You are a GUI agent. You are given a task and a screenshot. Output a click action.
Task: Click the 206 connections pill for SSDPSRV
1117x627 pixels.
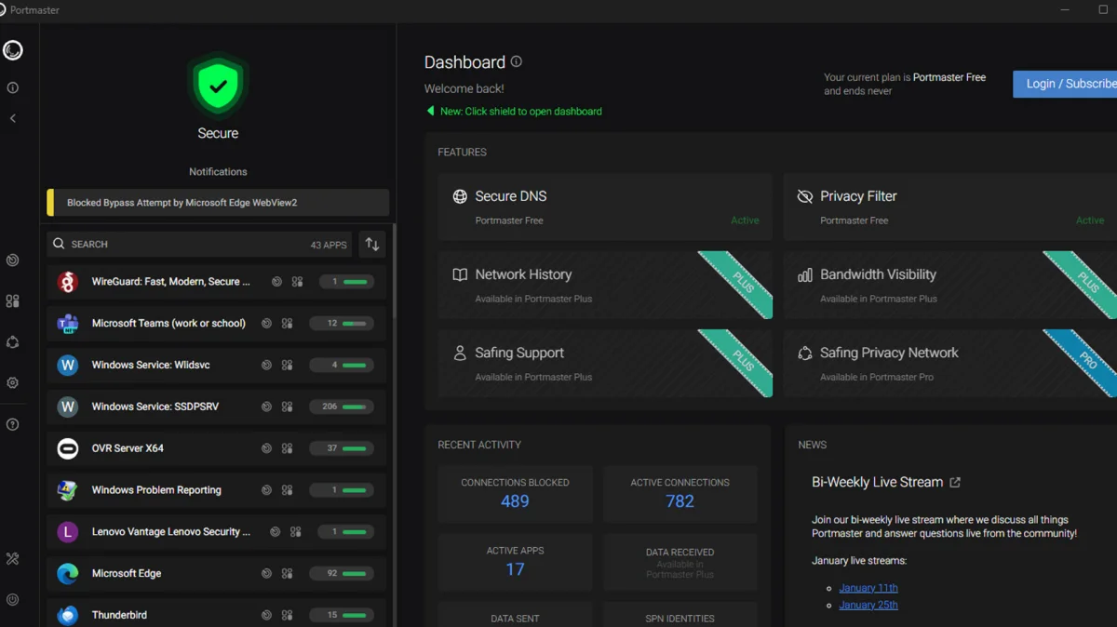[x=342, y=407]
